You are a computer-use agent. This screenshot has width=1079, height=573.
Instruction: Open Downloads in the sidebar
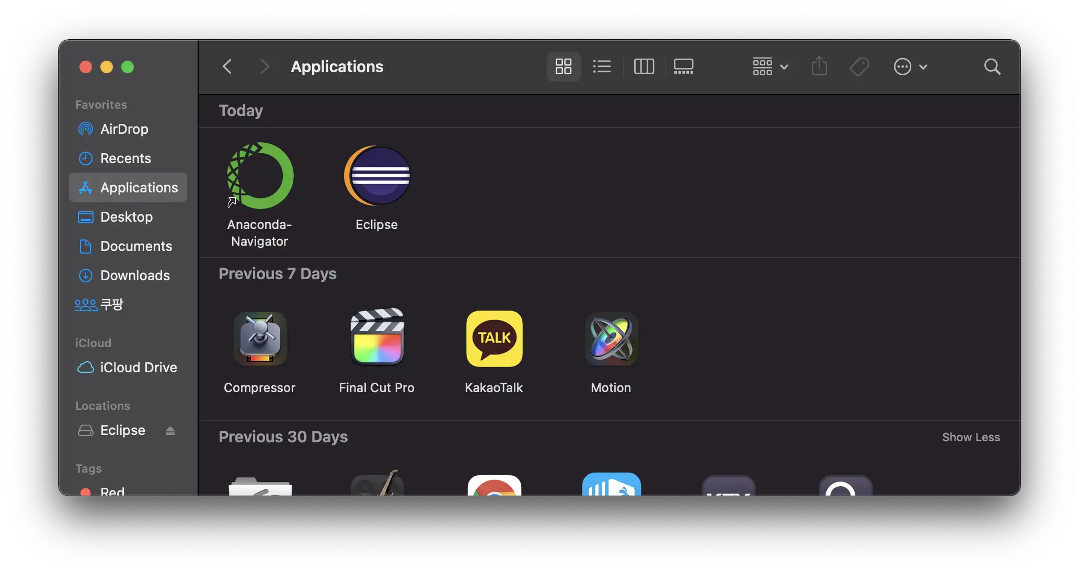click(134, 276)
